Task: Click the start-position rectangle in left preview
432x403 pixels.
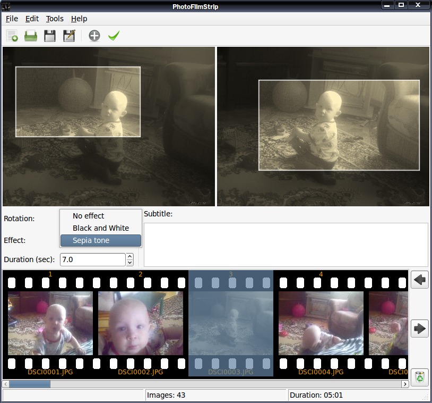Action: 78,102
